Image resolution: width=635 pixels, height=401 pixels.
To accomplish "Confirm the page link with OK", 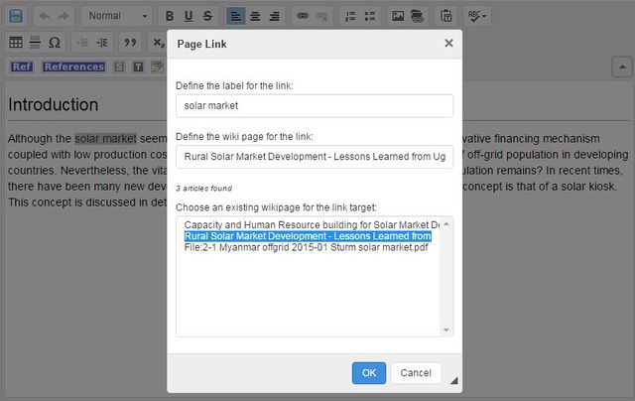I will [368, 372].
